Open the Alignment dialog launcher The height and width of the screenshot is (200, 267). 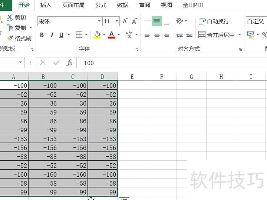[240, 50]
